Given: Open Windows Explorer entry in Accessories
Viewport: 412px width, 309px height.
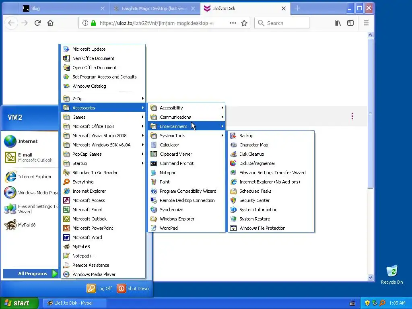Looking at the screenshot, I should [186, 219].
